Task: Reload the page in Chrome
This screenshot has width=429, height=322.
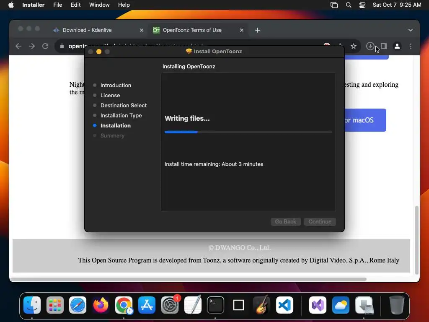Action: [45, 46]
